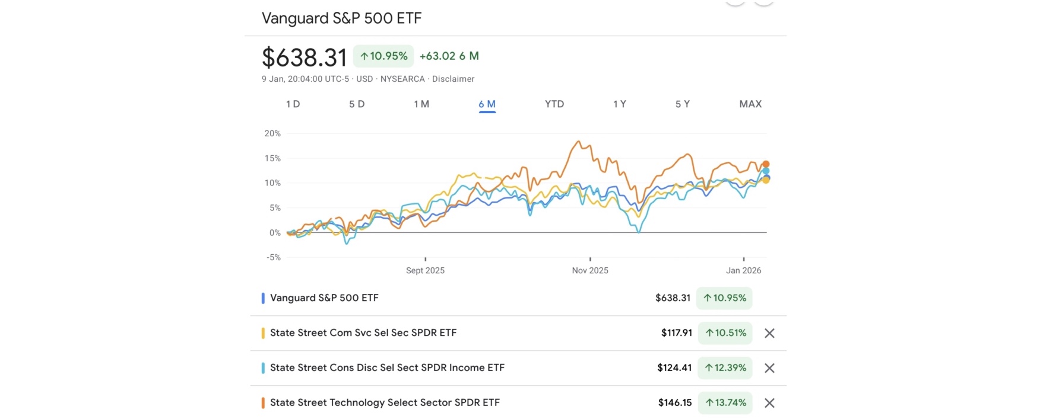The width and height of the screenshot is (1040, 419).
Task: Click the 12.39% gain badge for Cons Disc ETF
Action: (725, 368)
